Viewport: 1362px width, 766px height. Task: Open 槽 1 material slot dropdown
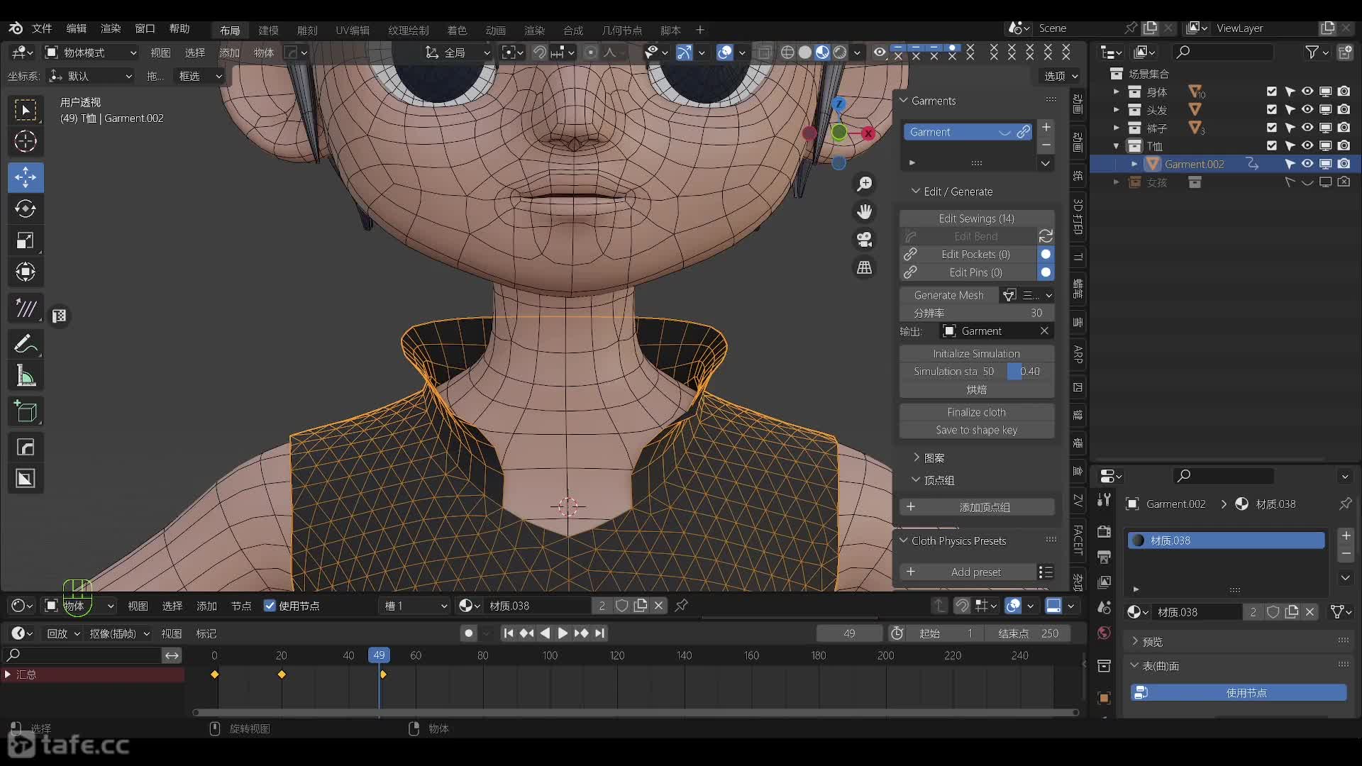pos(416,606)
